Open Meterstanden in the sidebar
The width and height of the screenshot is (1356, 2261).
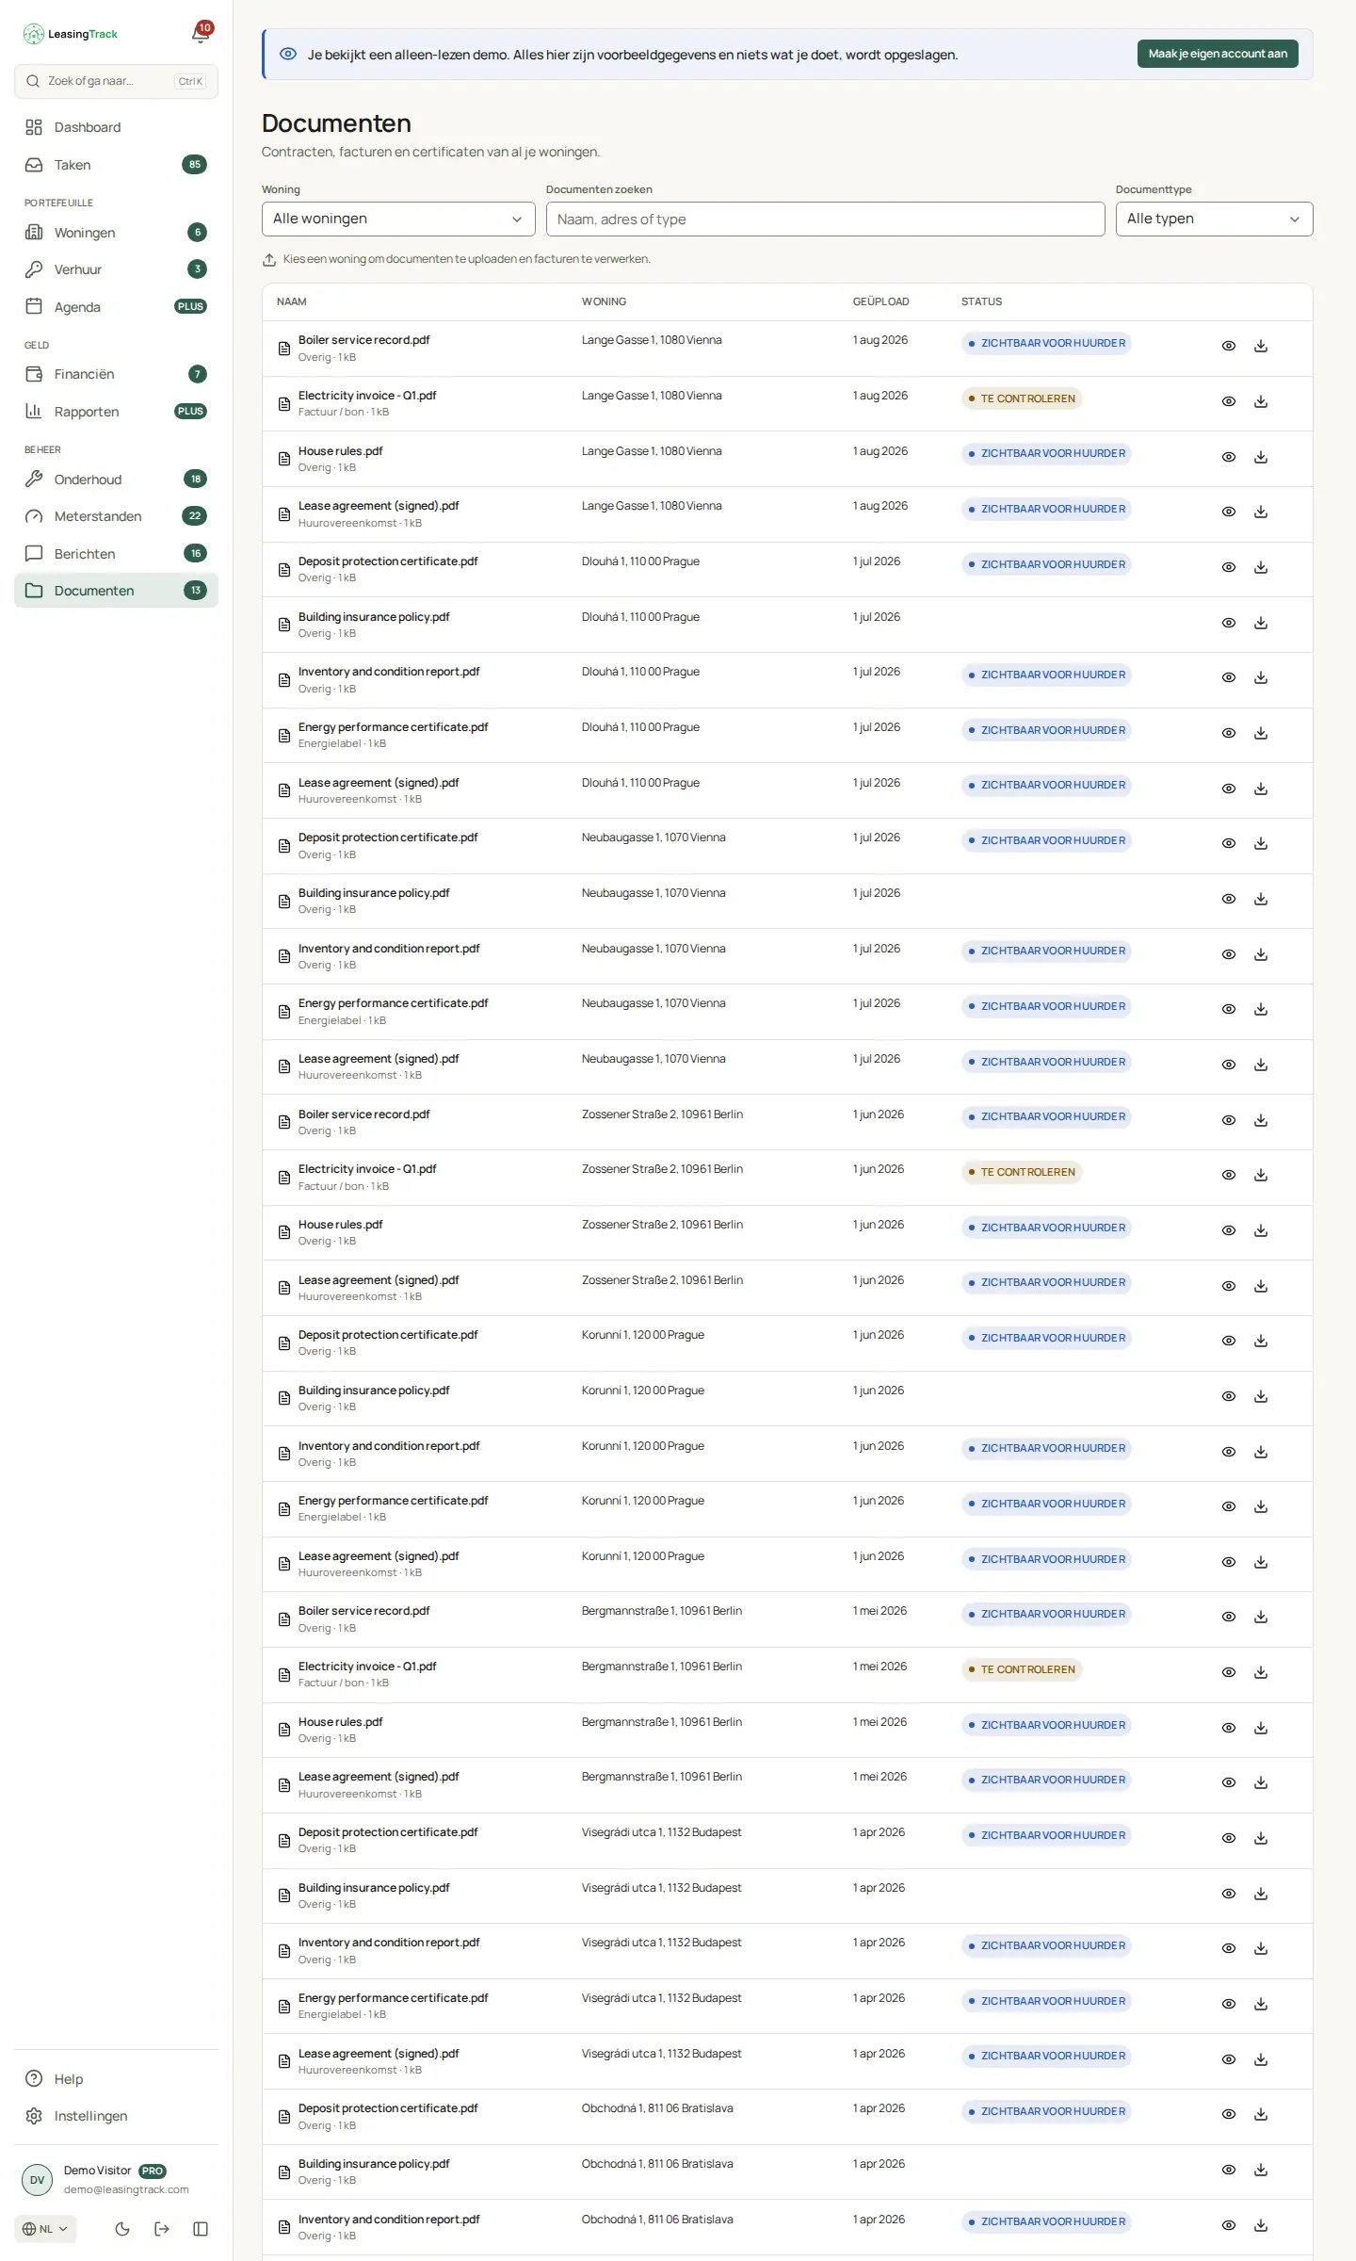116,516
